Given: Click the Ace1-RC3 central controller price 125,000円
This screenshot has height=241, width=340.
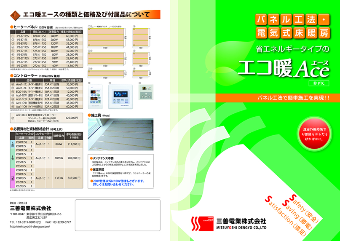Looking at the screenshot, I should click(72, 118).
